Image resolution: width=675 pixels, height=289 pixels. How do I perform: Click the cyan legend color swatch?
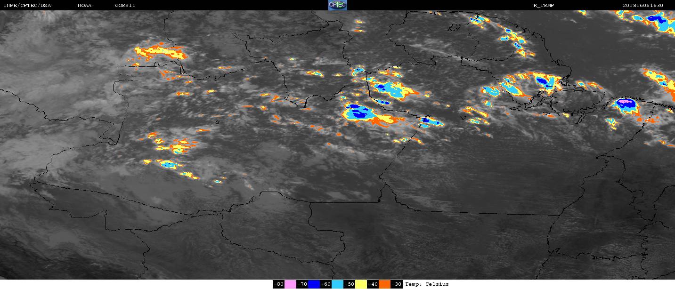337,284
